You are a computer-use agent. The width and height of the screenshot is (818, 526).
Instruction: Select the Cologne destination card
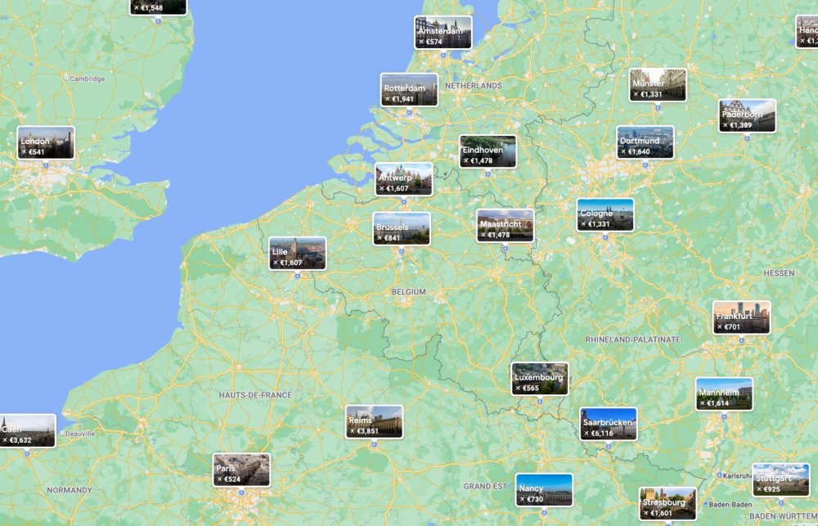[605, 215]
